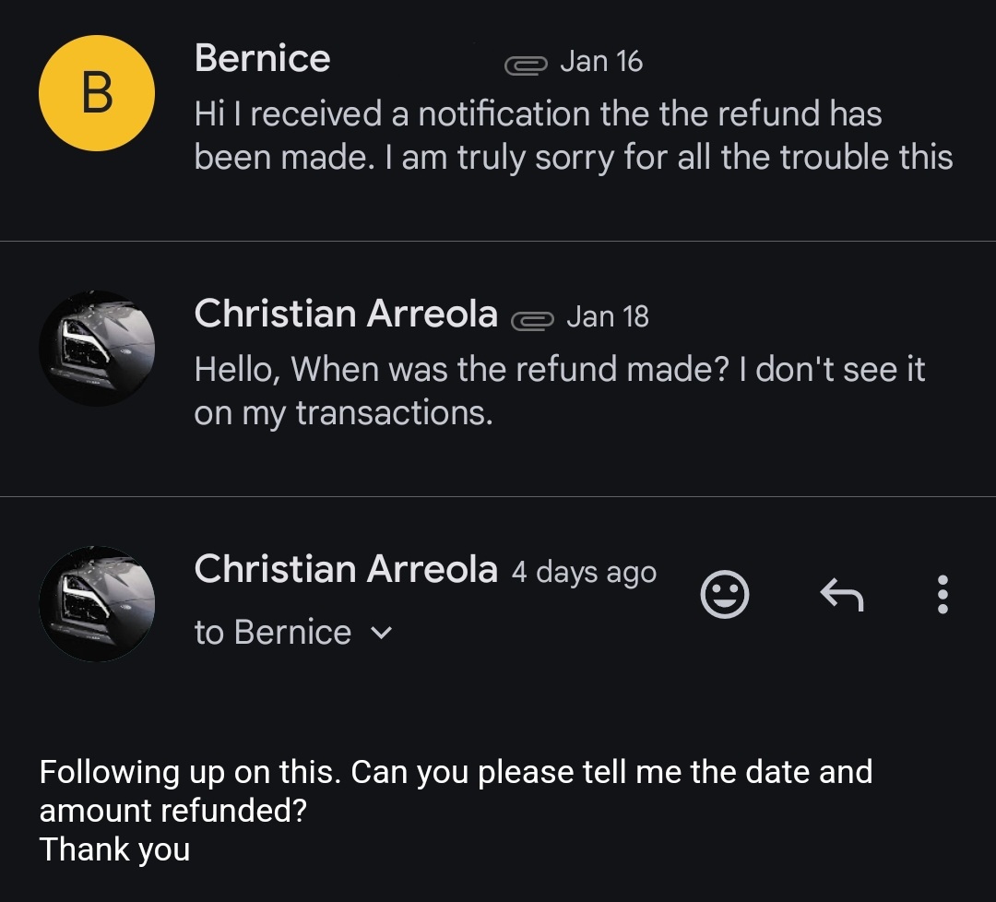
Task: Click Christian Arreola name on Jan 18 email
Action: (346, 315)
